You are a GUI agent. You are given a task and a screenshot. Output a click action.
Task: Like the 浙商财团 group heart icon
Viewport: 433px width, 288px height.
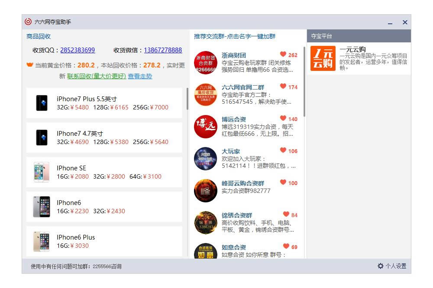click(283, 54)
